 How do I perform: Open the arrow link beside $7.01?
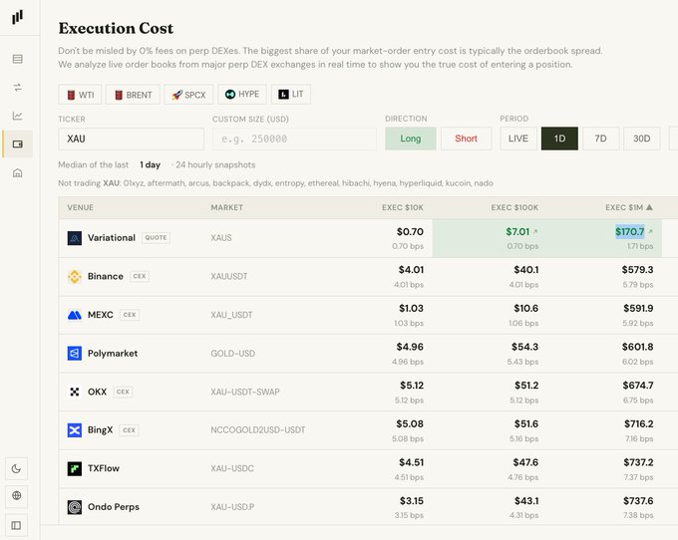(535, 232)
